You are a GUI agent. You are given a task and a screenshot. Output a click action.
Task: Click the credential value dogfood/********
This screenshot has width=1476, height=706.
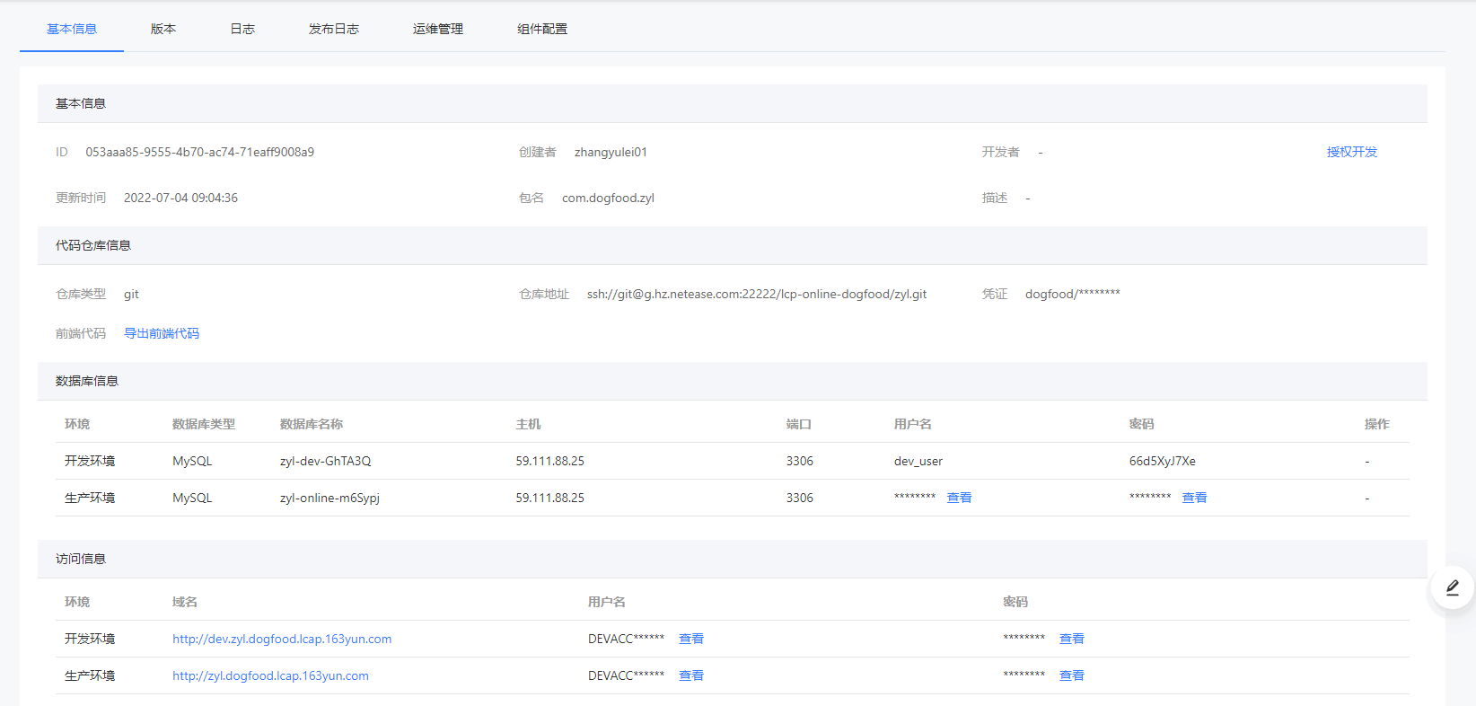(x=1073, y=294)
